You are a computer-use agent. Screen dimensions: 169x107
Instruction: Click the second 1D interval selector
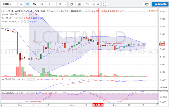click(49, 4)
